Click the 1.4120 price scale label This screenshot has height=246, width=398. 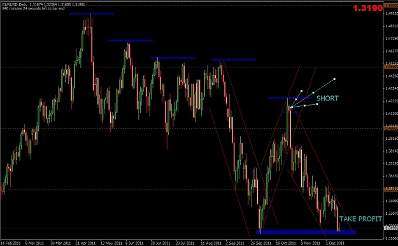(x=392, y=114)
